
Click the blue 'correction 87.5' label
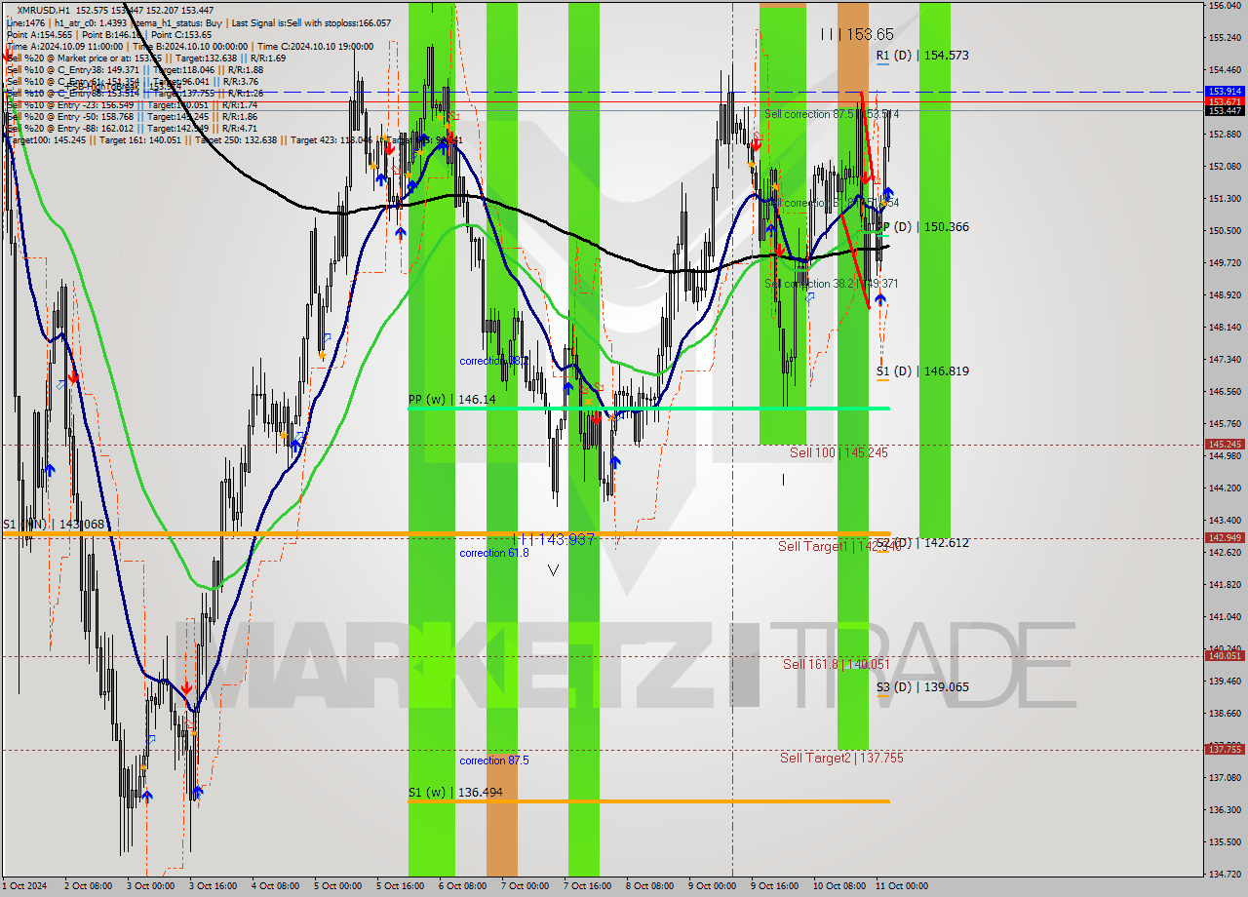coord(494,760)
